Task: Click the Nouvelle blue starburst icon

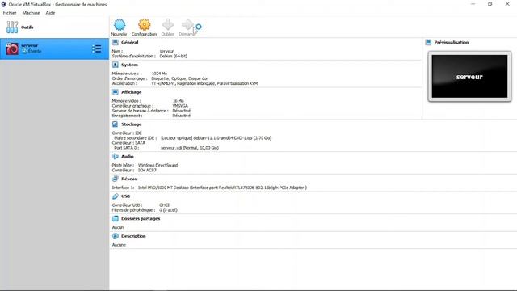Action: 120,25
